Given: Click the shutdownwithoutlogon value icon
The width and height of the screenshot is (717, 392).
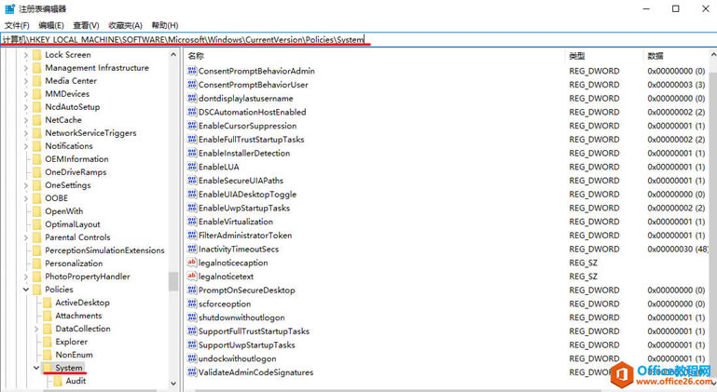Looking at the screenshot, I should [x=192, y=318].
